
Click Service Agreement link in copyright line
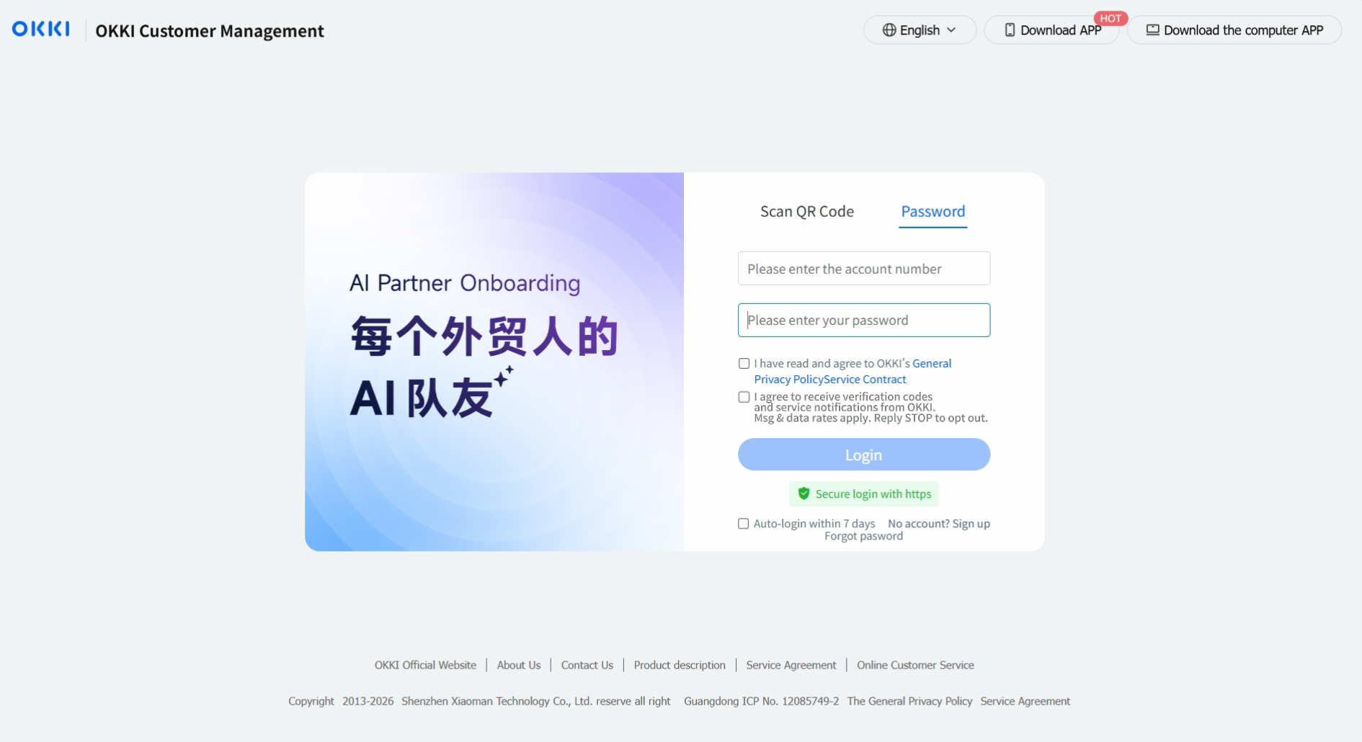[x=1025, y=701]
